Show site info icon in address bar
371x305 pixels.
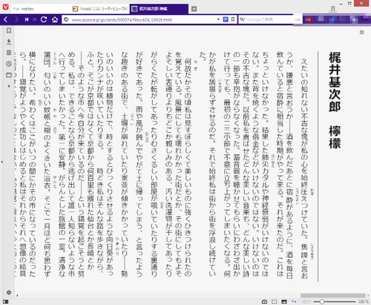click(66, 19)
